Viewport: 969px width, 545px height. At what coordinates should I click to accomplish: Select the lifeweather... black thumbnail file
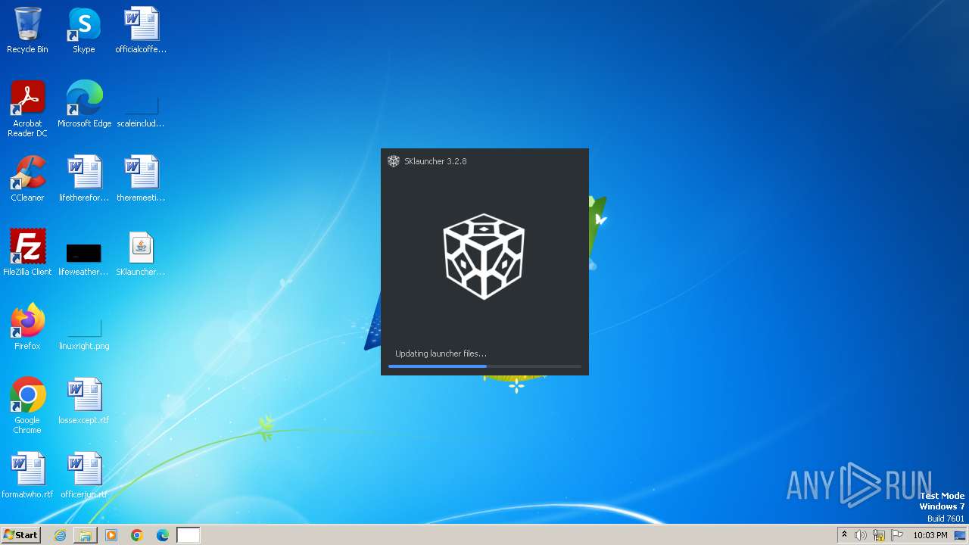(x=84, y=257)
